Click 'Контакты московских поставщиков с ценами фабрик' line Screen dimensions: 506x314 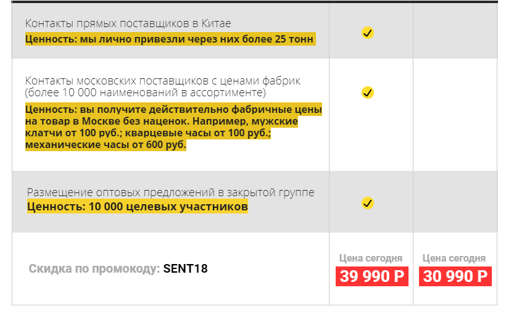(163, 81)
